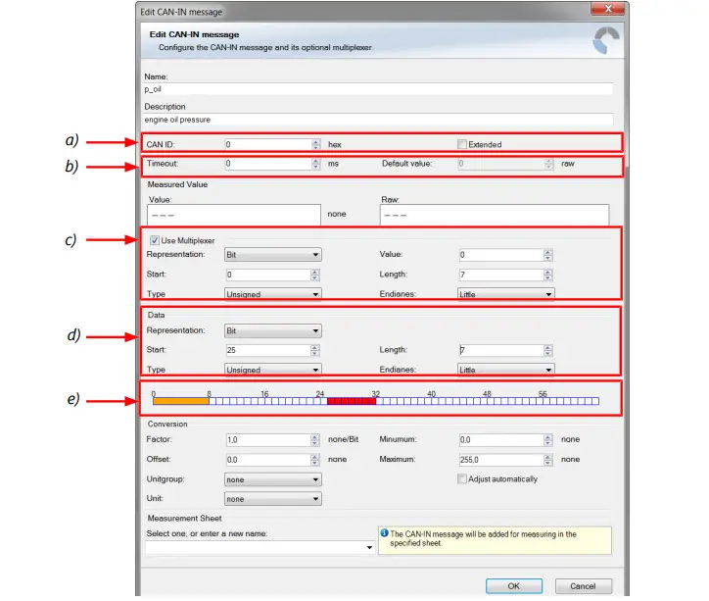Click the Offset input field

[268, 460]
